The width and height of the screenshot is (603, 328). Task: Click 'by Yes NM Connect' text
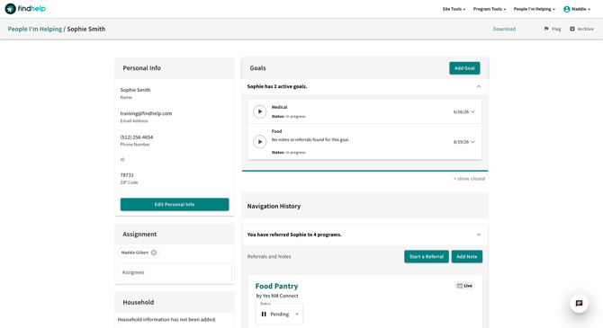coord(277,296)
